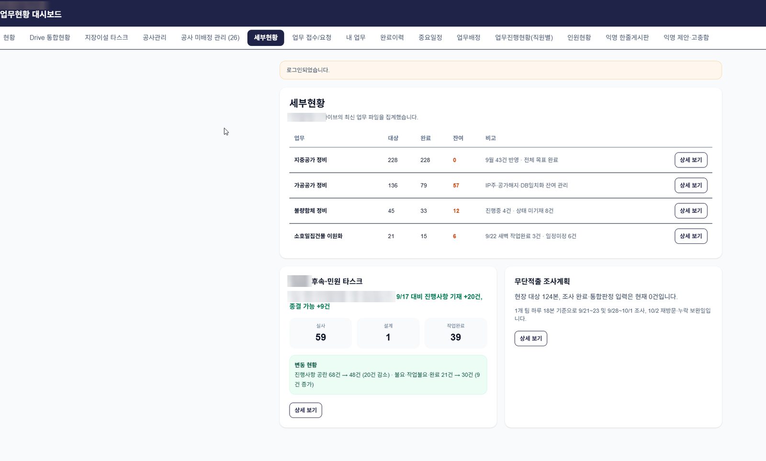Image resolution: width=766 pixels, height=461 pixels.
Task: Click the 설계 1 stat card
Action: pyautogui.click(x=388, y=333)
